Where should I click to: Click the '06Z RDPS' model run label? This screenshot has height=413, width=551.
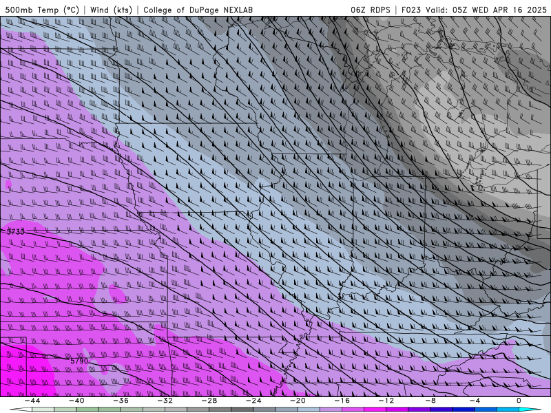[371, 10]
